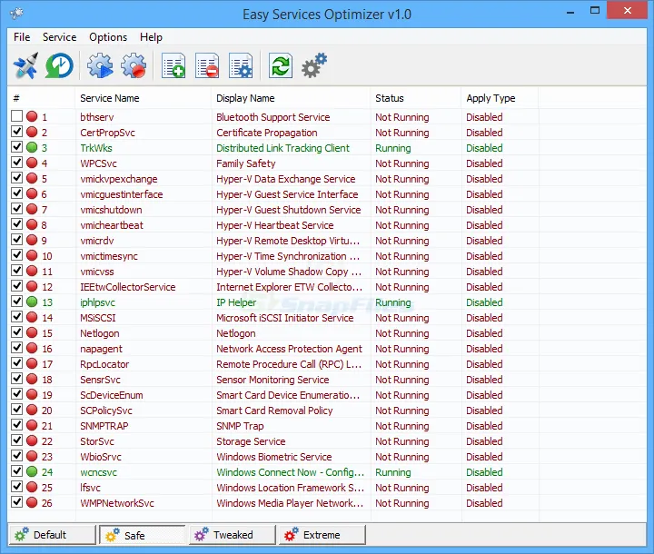Screen dimensions: 654x554
Task: Click the green clock Restore toolbar icon
Action: (59, 66)
